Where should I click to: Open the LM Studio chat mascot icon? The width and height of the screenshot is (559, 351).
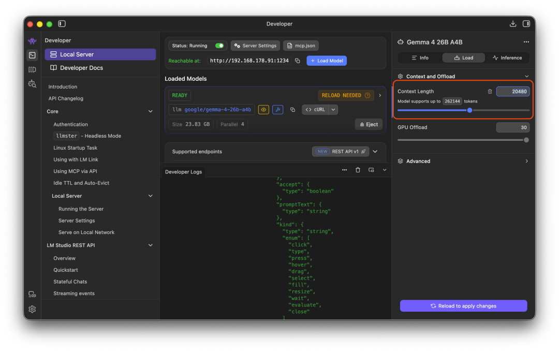[x=32, y=41]
